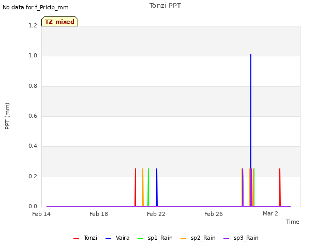
Task: Click the orange sp2_Rain legend swatch
Action: click(184, 239)
